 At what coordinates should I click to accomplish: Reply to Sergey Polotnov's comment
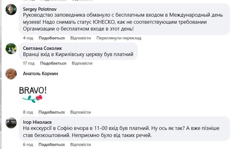[81, 38]
